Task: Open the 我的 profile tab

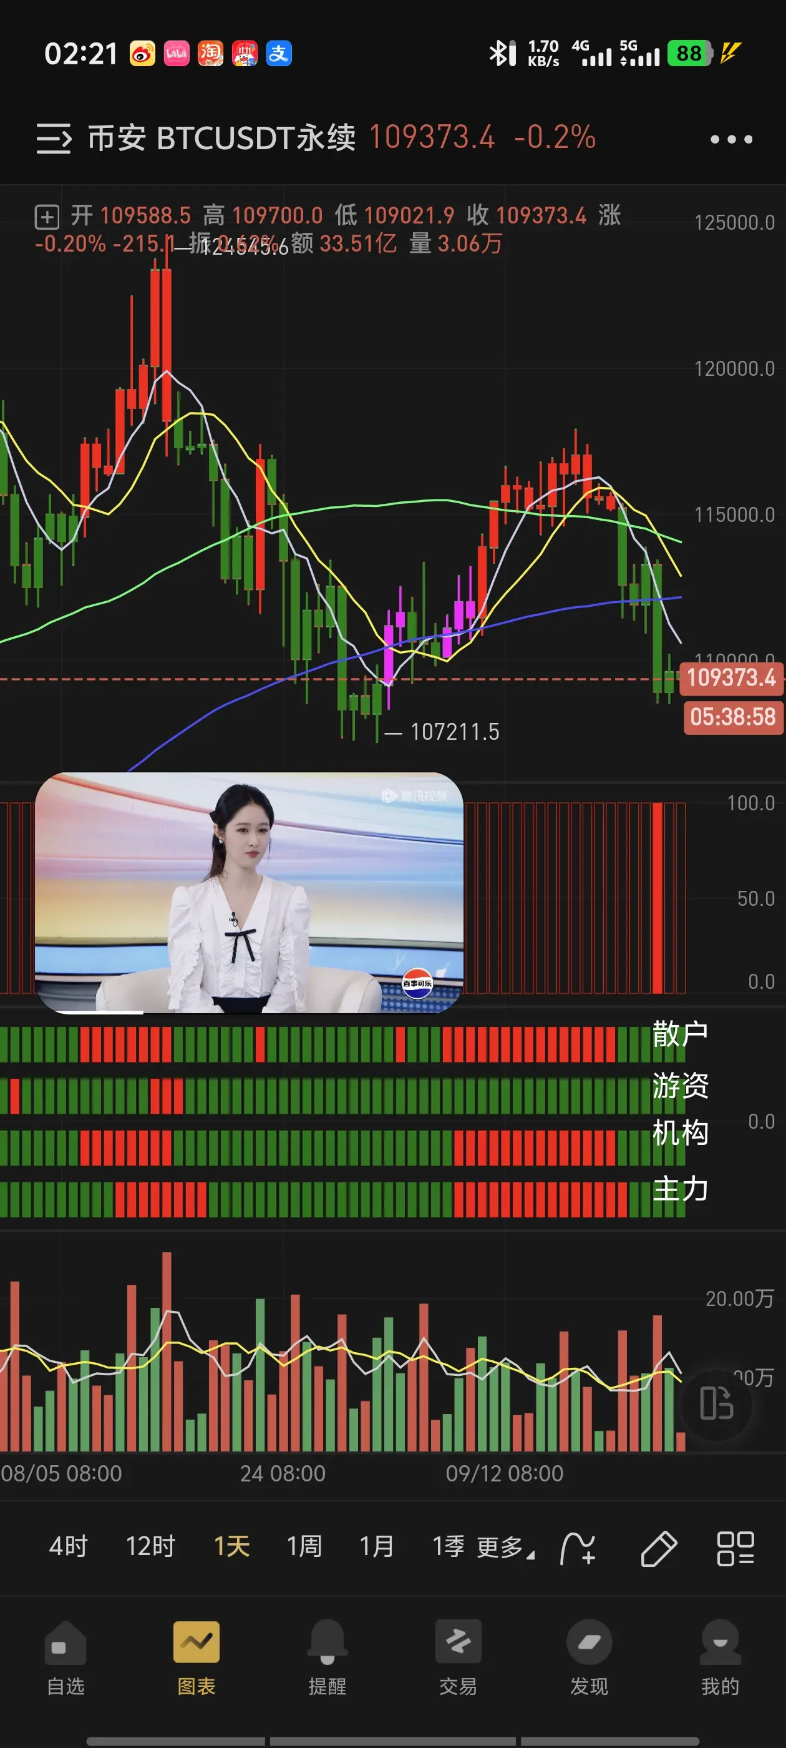Action: (720, 1659)
